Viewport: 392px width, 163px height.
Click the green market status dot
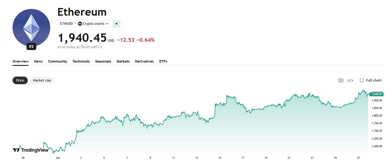pos(117,24)
